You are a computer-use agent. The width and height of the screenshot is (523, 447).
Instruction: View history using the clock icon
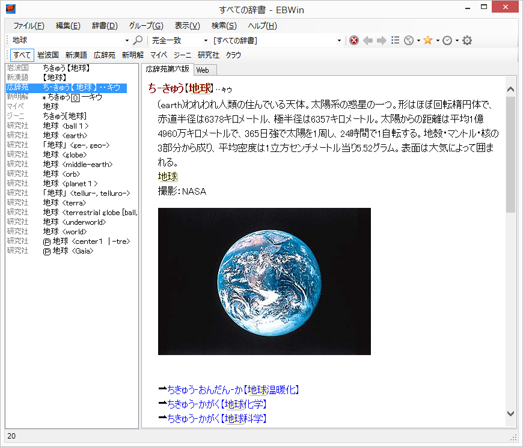(447, 40)
